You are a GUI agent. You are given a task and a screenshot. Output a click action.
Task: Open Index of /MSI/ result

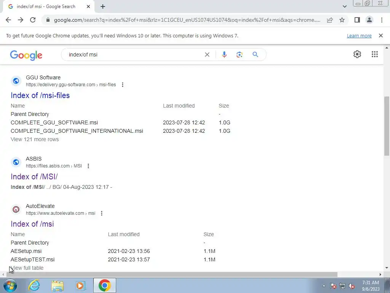pos(34,177)
